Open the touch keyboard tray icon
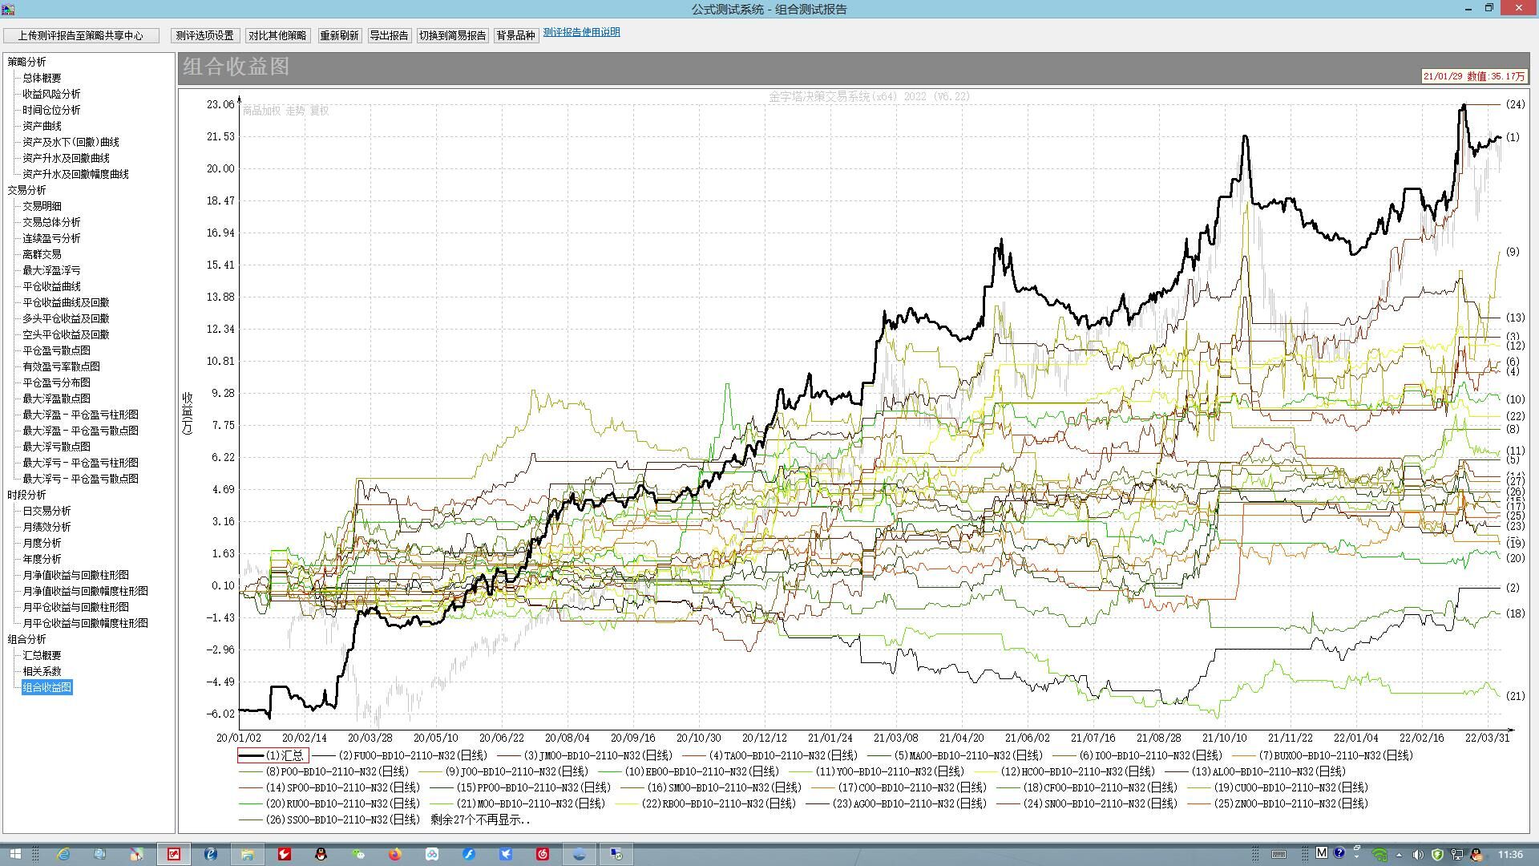This screenshot has width=1539, height=866. (1278, 854)
